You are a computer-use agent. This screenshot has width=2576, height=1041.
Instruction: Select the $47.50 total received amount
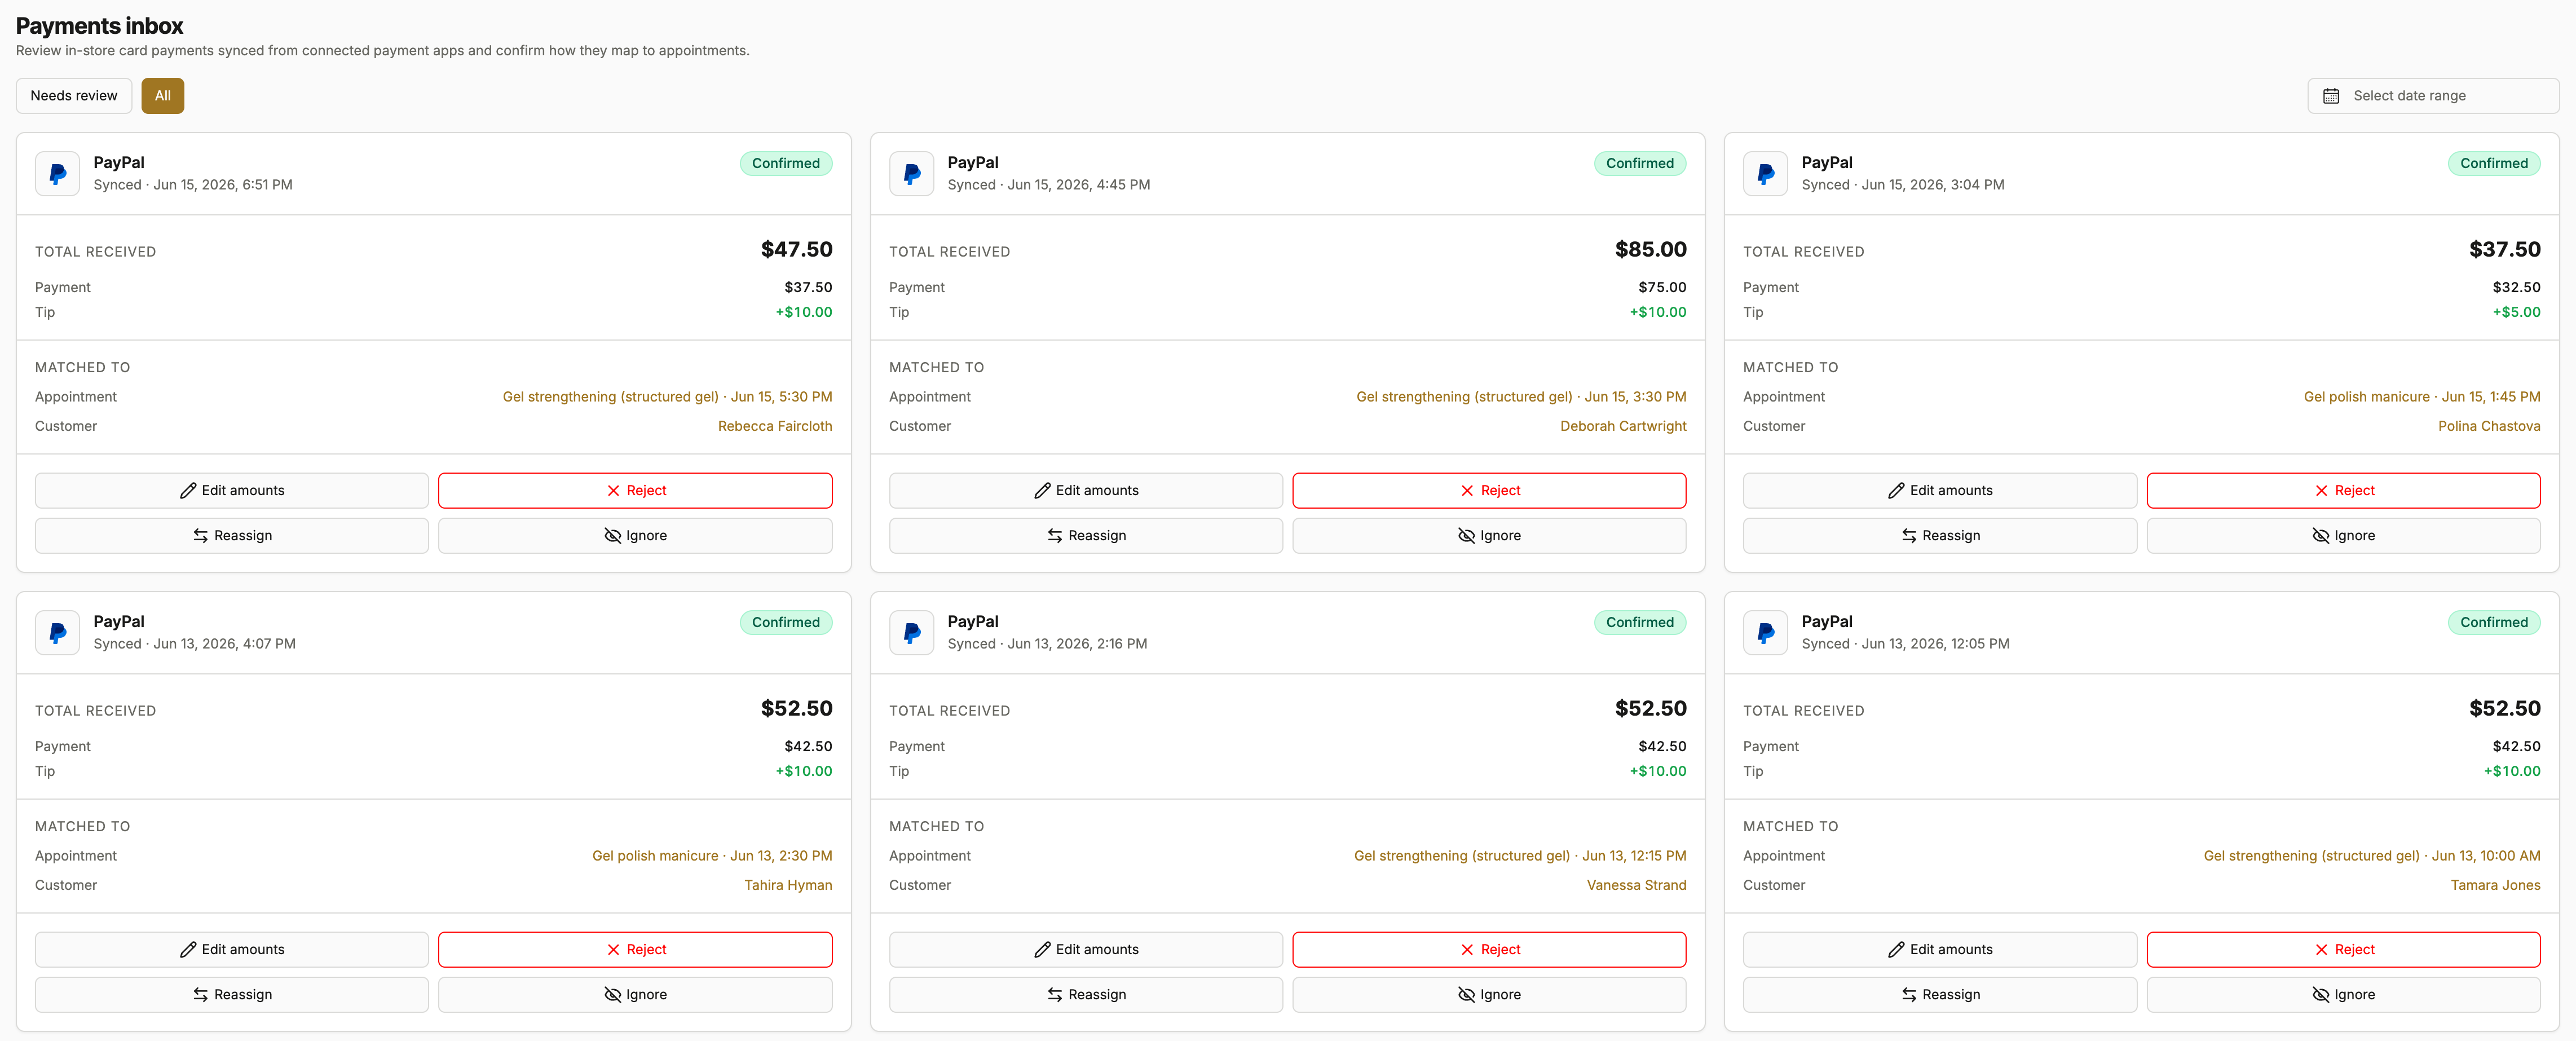click(x=797, y=250)
